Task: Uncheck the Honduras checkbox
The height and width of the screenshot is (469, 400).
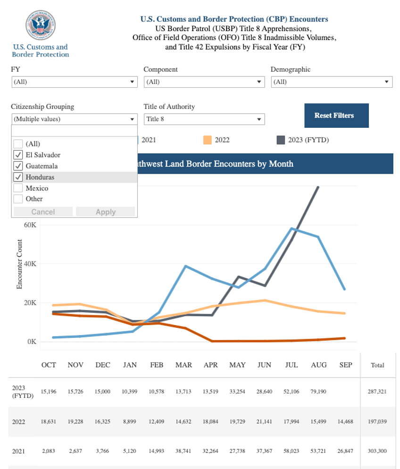Action: [x=18, y=177]
